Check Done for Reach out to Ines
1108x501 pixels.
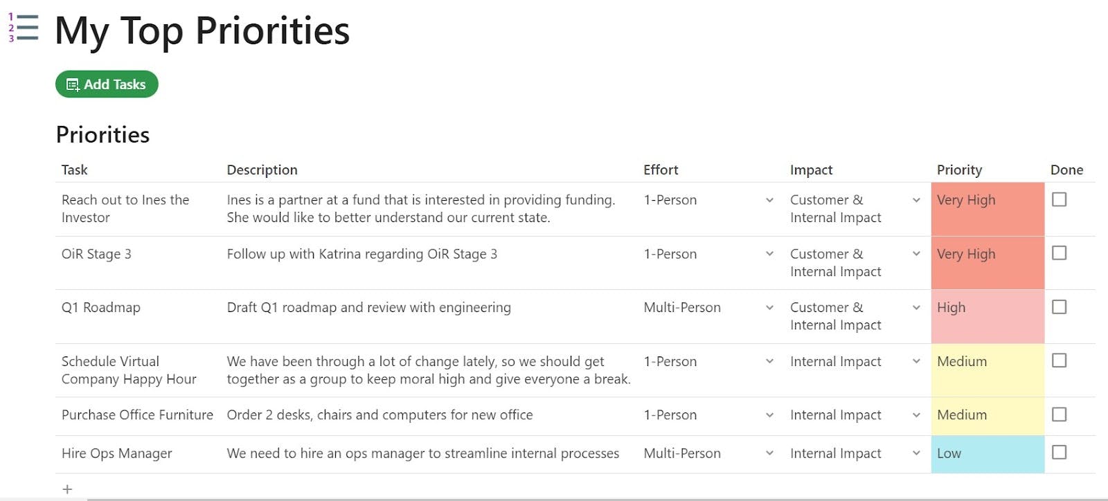(x=1059, y=199)
